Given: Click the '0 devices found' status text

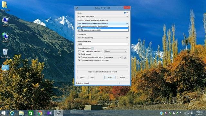Looking at the screenshot, I should (x=82, y=83).
